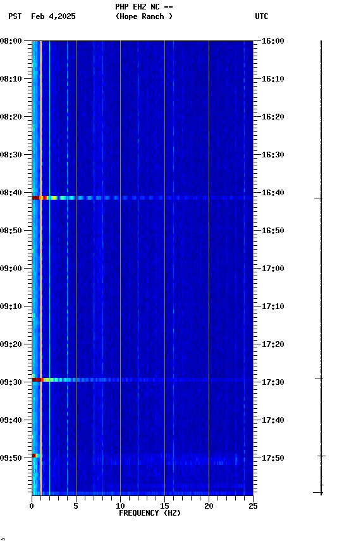Click the 15 Hz axis tick label
This screenshot has width=349, height=546.
point(164,506)
